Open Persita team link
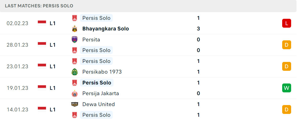 point(91,40)
